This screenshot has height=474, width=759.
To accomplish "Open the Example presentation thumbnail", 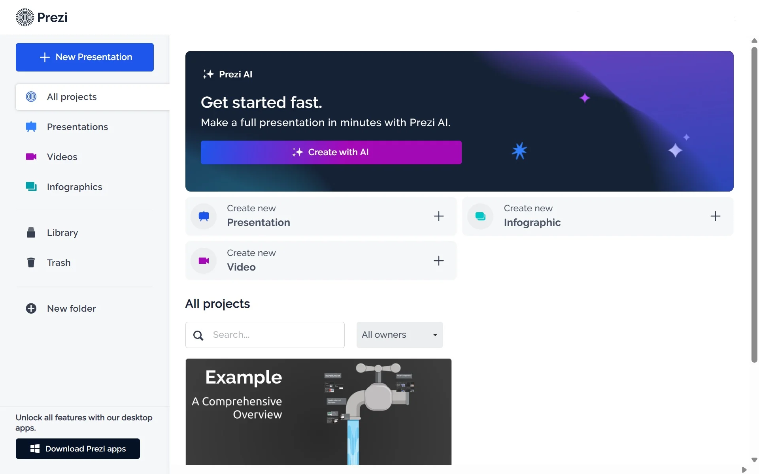I will (319, 412).
